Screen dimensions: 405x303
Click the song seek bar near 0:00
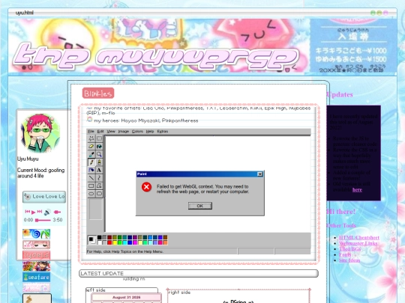[43, 220]
